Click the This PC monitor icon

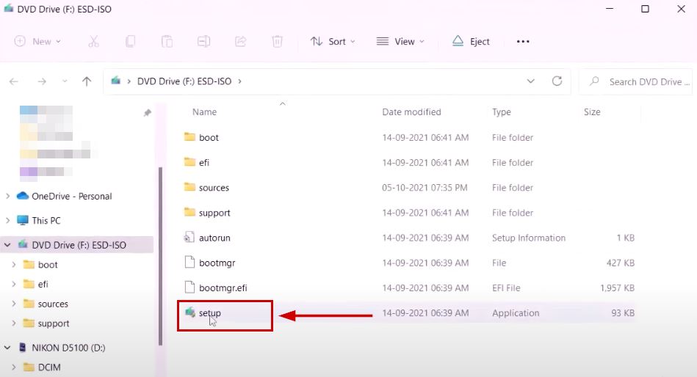(x=23, y=220)
